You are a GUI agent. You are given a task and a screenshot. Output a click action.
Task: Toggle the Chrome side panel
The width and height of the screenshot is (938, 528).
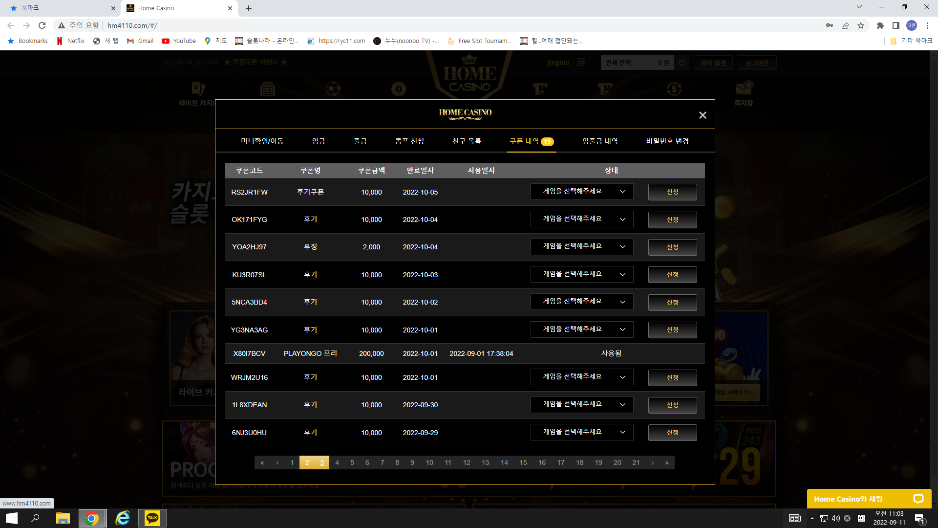896,25
